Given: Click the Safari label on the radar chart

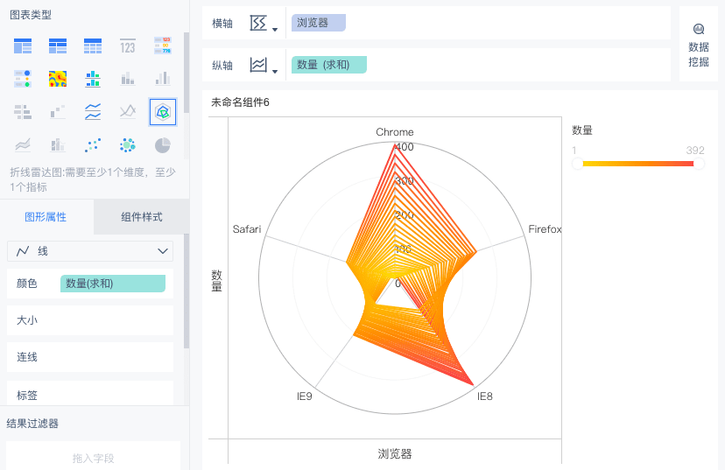Looking at the screenshot, I should pos(247,229).
